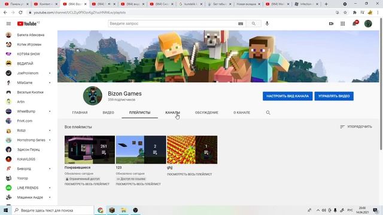
Task: Open the KOT9R4 SHOW subscription
Action: 29,54
